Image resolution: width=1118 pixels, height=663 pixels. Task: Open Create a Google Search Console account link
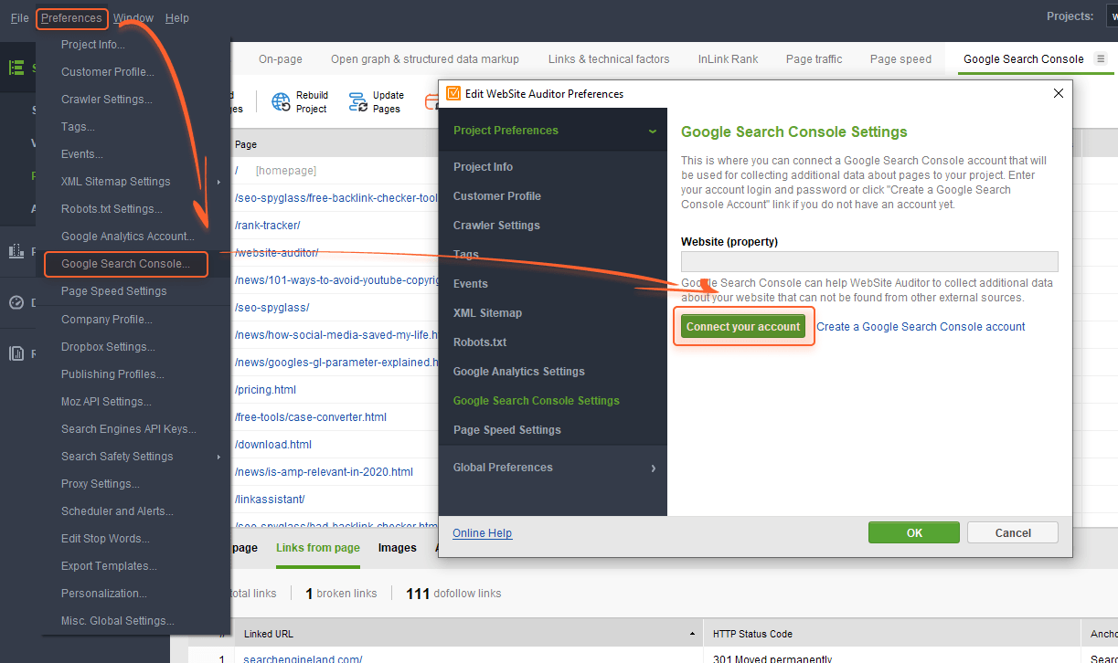[x=921, y=327]
